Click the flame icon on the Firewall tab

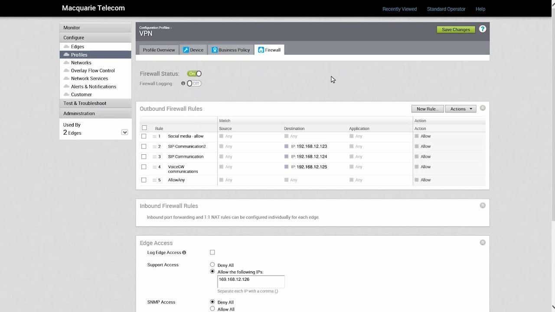click(261, 49)
